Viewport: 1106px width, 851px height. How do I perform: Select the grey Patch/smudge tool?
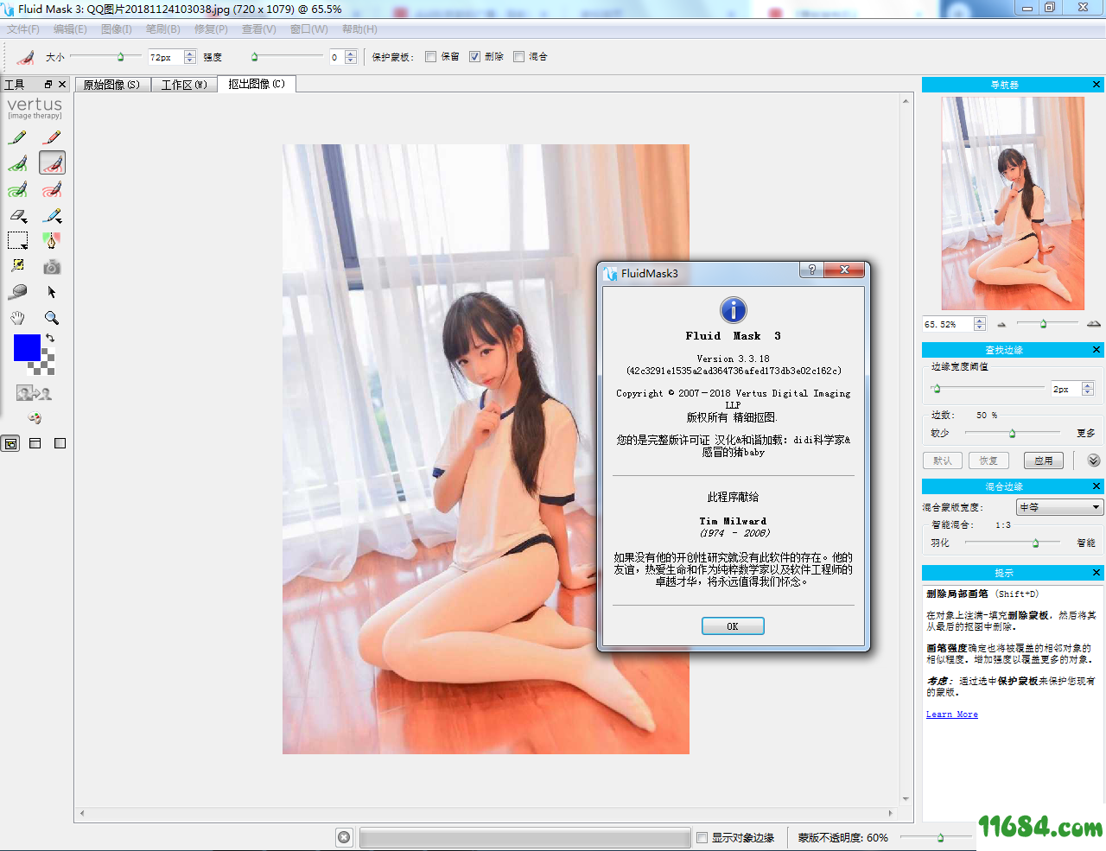(x=18, y=292)
